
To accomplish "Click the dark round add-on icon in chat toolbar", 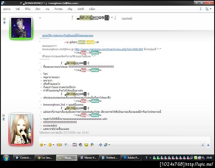I will pos(81,145).
